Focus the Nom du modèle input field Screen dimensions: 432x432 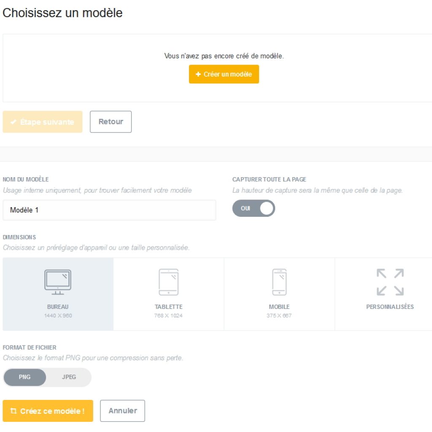(x=109, y=210)
